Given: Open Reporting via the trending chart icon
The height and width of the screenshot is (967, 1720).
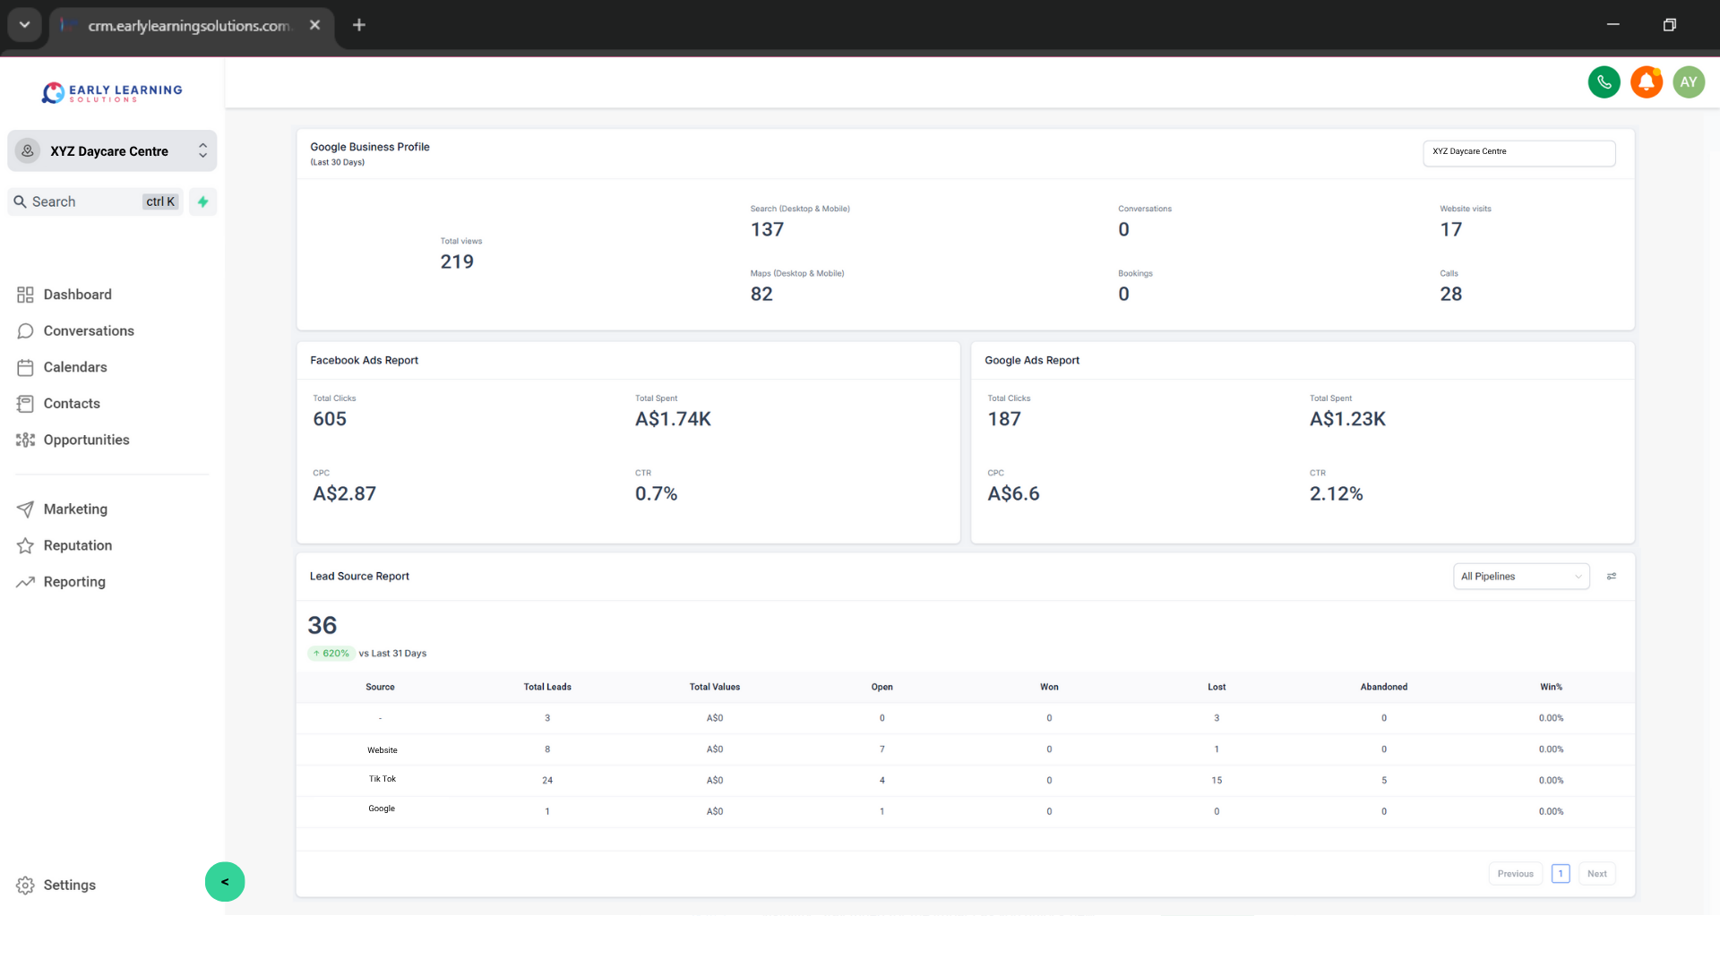Looking at the screenshot, I should click(27, 582).
